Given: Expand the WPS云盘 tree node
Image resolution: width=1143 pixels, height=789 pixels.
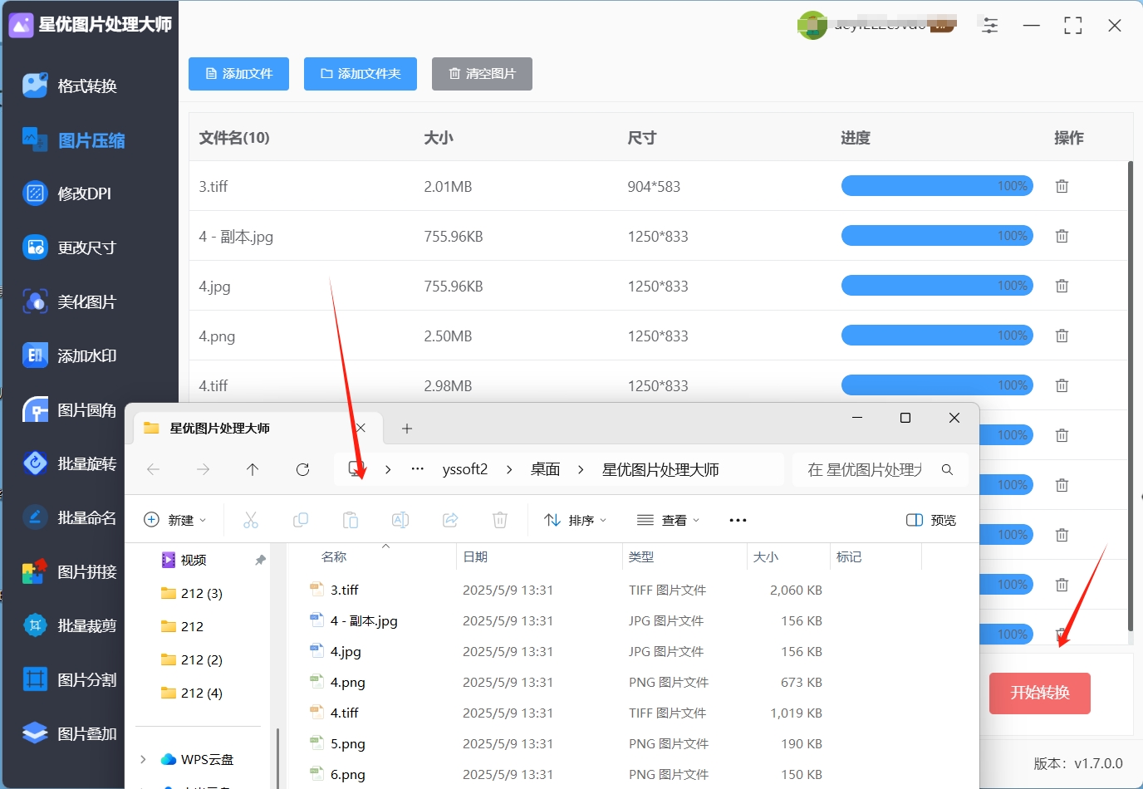Looking at the screenshot, I should coord(143,759).
